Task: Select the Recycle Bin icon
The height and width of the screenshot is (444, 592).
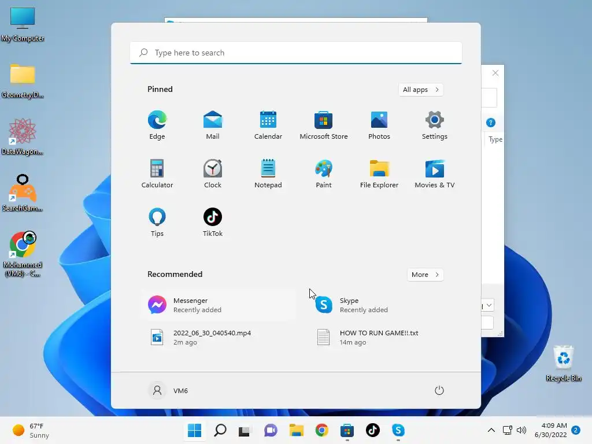Action: pyautogui.click(x=563, y=364)
